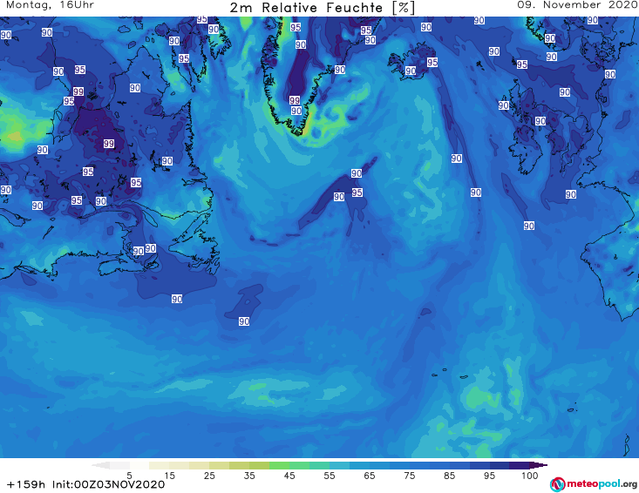Click the '95' tick label on color scale
Viewport: 639px width, 493px height.
click(489, 476)
